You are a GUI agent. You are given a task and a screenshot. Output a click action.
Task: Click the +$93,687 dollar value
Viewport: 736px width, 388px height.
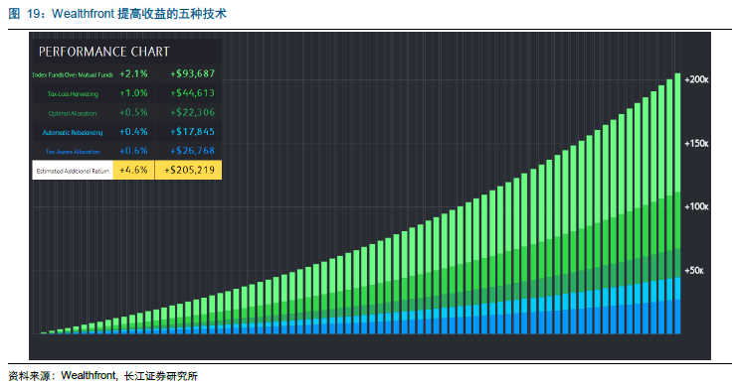click(192, 74)
